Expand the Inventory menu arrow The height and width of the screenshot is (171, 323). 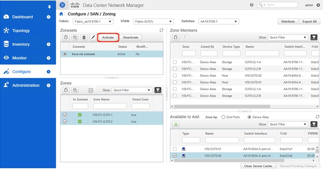[49, 44]
